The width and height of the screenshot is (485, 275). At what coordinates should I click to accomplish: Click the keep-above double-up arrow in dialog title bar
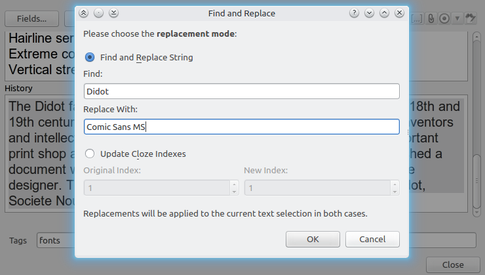click(x=83, y=13)
